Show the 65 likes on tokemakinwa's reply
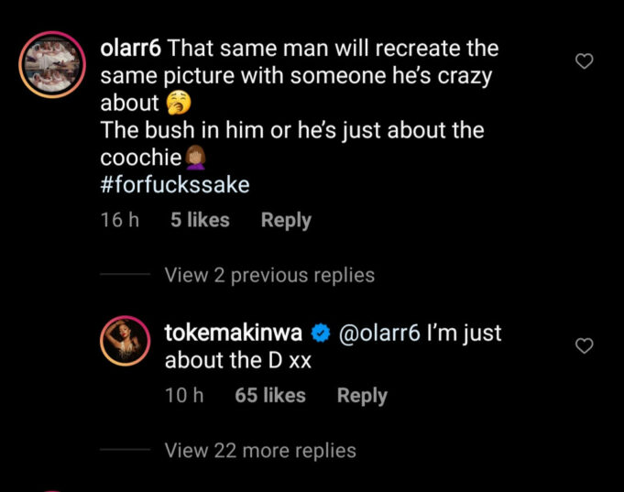The height and width of the screenshot is (492, 624). tap(270, 396)
